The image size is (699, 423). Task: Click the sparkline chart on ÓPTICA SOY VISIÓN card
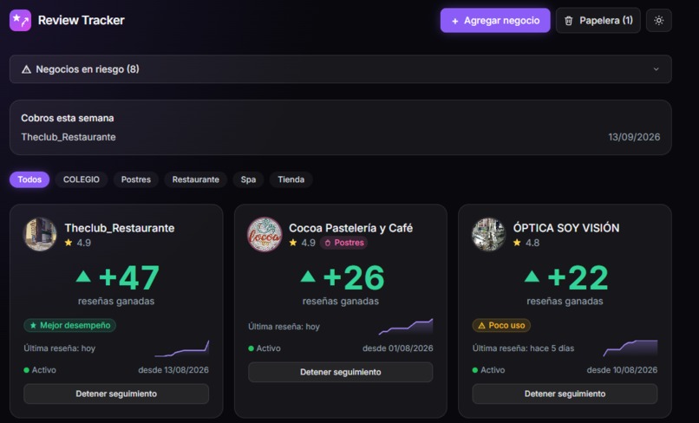pyautogui.click(x=630, y=348)
